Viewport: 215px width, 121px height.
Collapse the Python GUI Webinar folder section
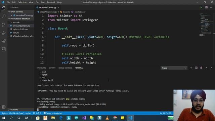19,19
